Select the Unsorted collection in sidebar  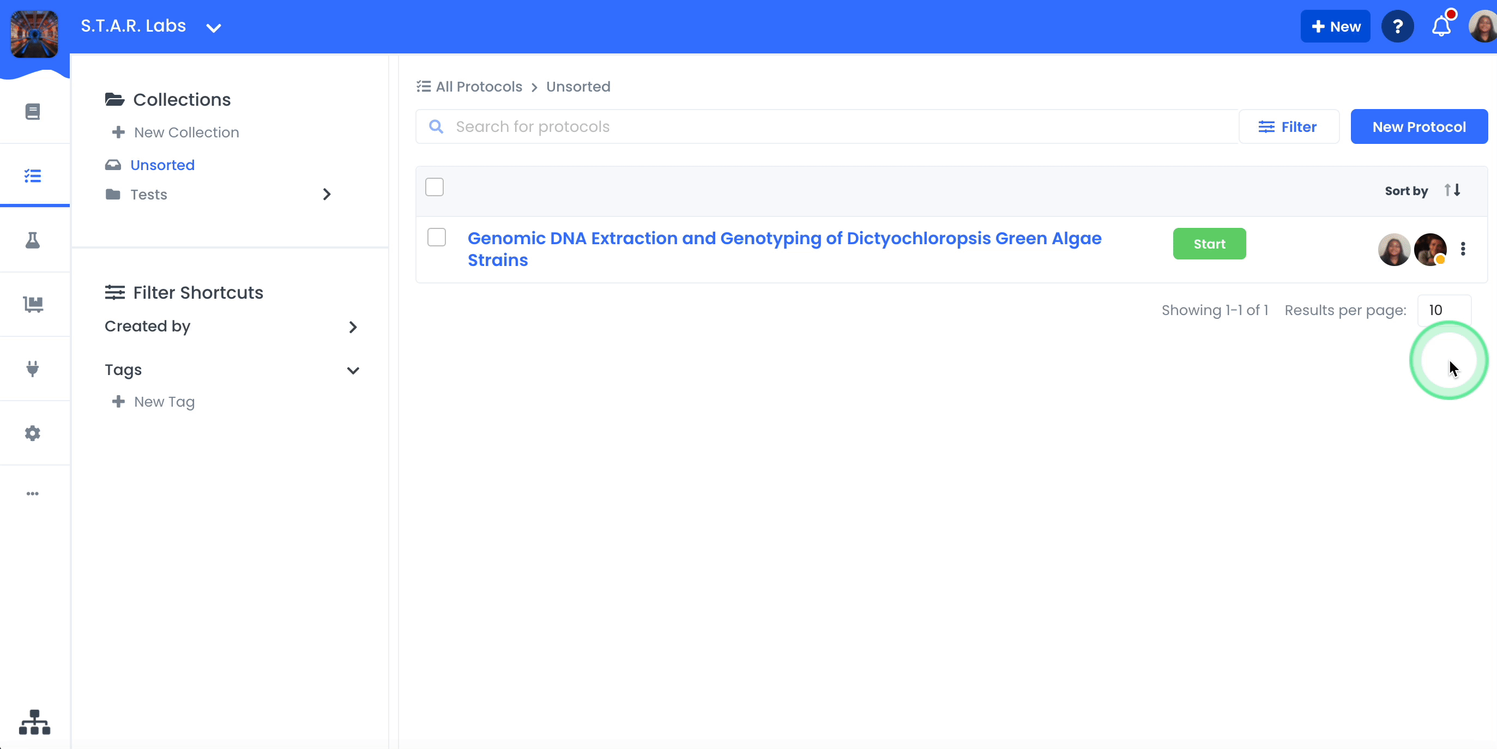162,165
